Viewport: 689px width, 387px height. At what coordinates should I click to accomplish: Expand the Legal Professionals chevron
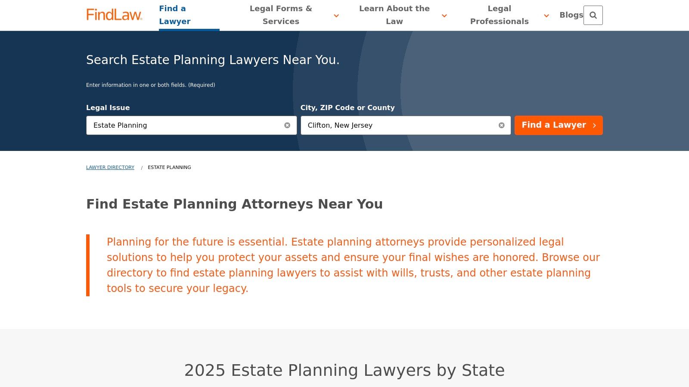546,16
